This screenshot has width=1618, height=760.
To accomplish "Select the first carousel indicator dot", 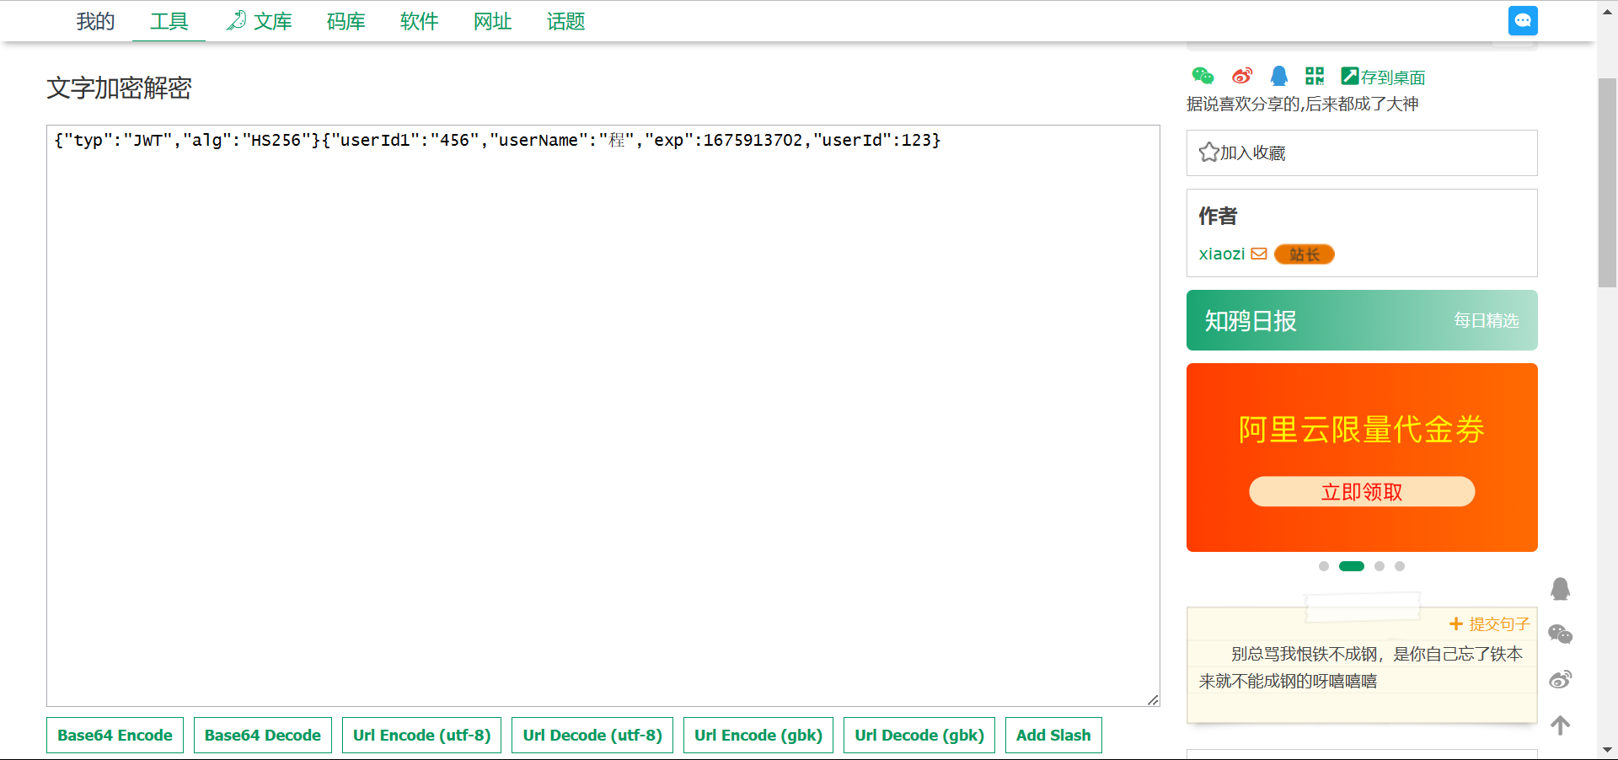I will pos(1324,566).
